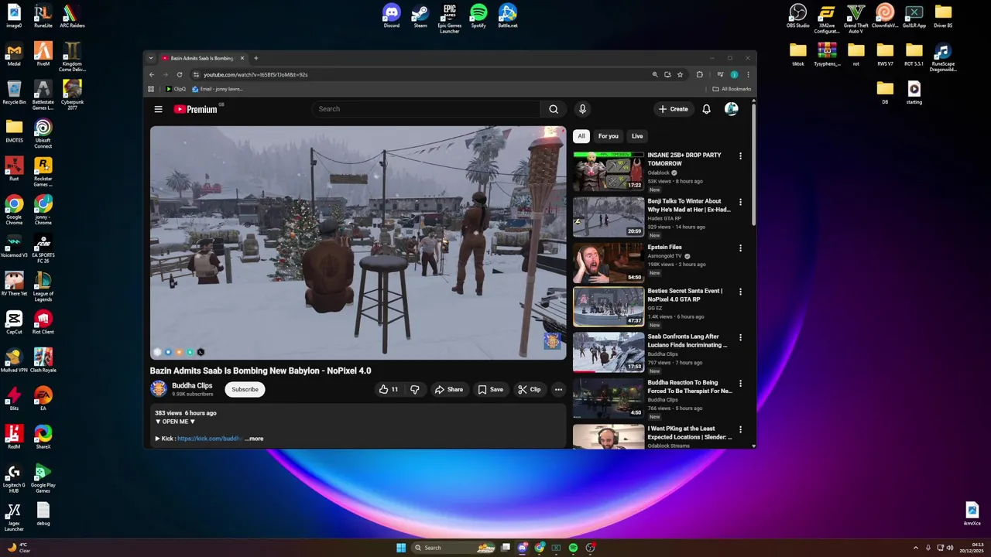Click the Share button
The width and height of the screenshot is (991, 557).
[x=449, y=389]
